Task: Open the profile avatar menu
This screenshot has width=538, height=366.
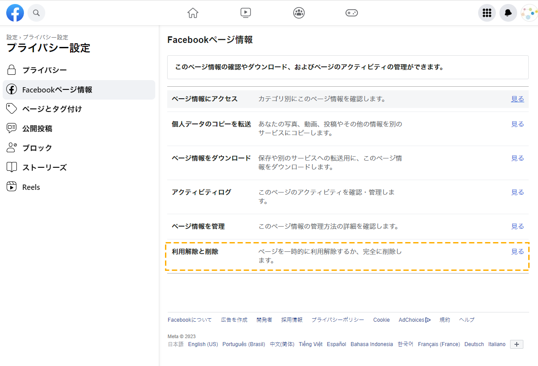Action: [529, 13]
